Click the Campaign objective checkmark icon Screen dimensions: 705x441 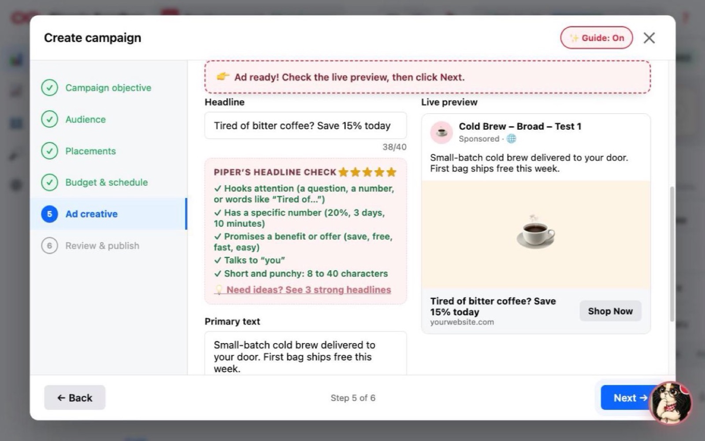(x=49, y=88)
